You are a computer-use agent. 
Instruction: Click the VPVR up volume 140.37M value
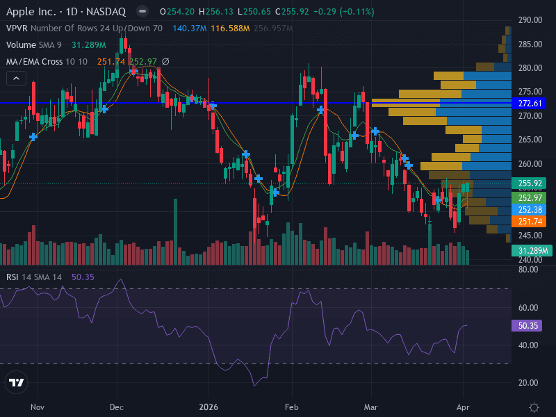[x=190, y=28]
